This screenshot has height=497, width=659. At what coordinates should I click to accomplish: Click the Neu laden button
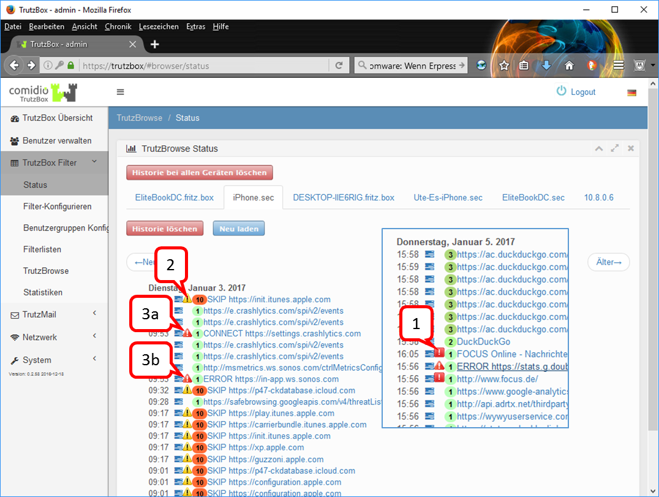tap(239, 229)
